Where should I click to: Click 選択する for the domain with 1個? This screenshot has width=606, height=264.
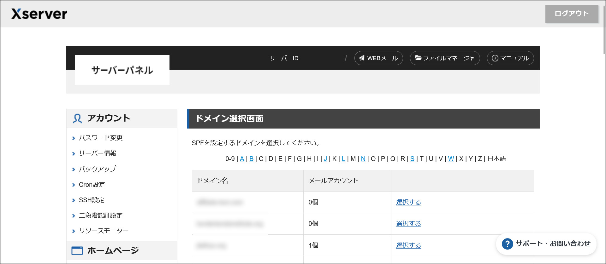408,245
